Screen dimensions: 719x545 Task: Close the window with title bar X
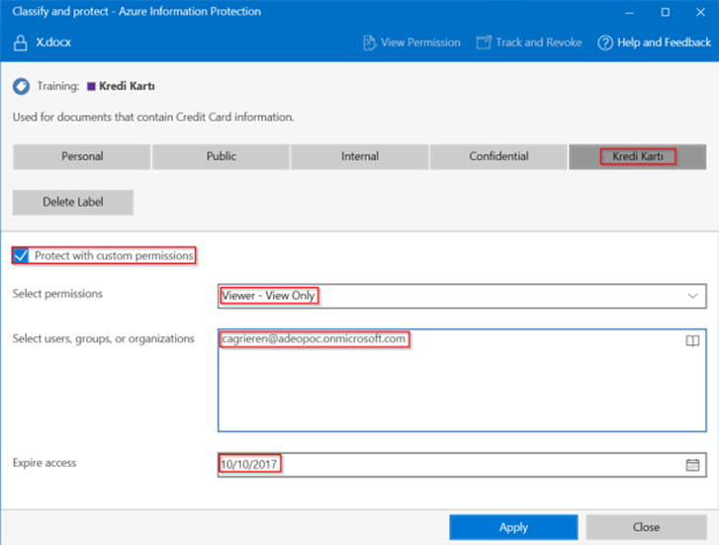coord(700,13)
